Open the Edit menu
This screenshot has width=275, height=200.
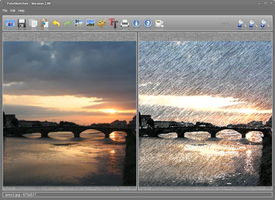12,11
